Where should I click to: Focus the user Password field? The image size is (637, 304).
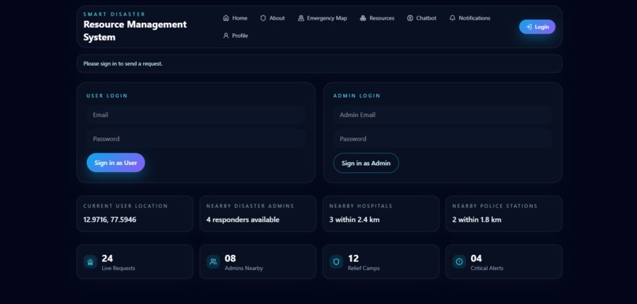click(196, 139)
